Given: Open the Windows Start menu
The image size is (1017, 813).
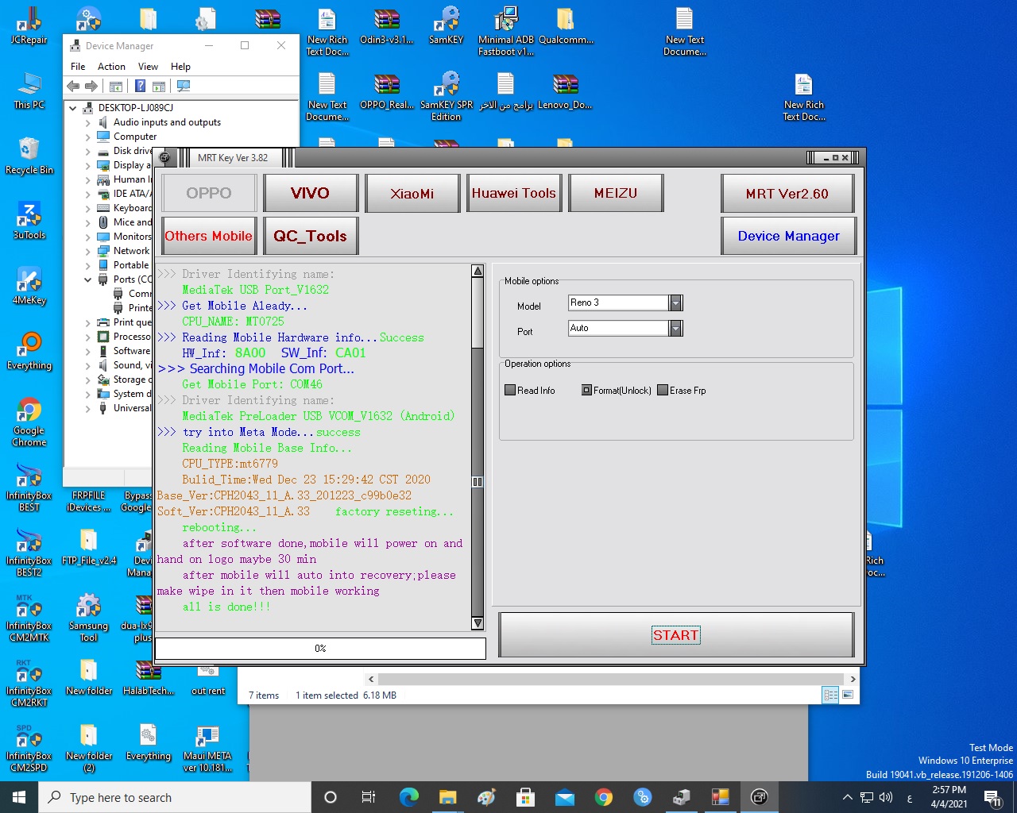Looking at the screenshot, I should tap(19, 797).
